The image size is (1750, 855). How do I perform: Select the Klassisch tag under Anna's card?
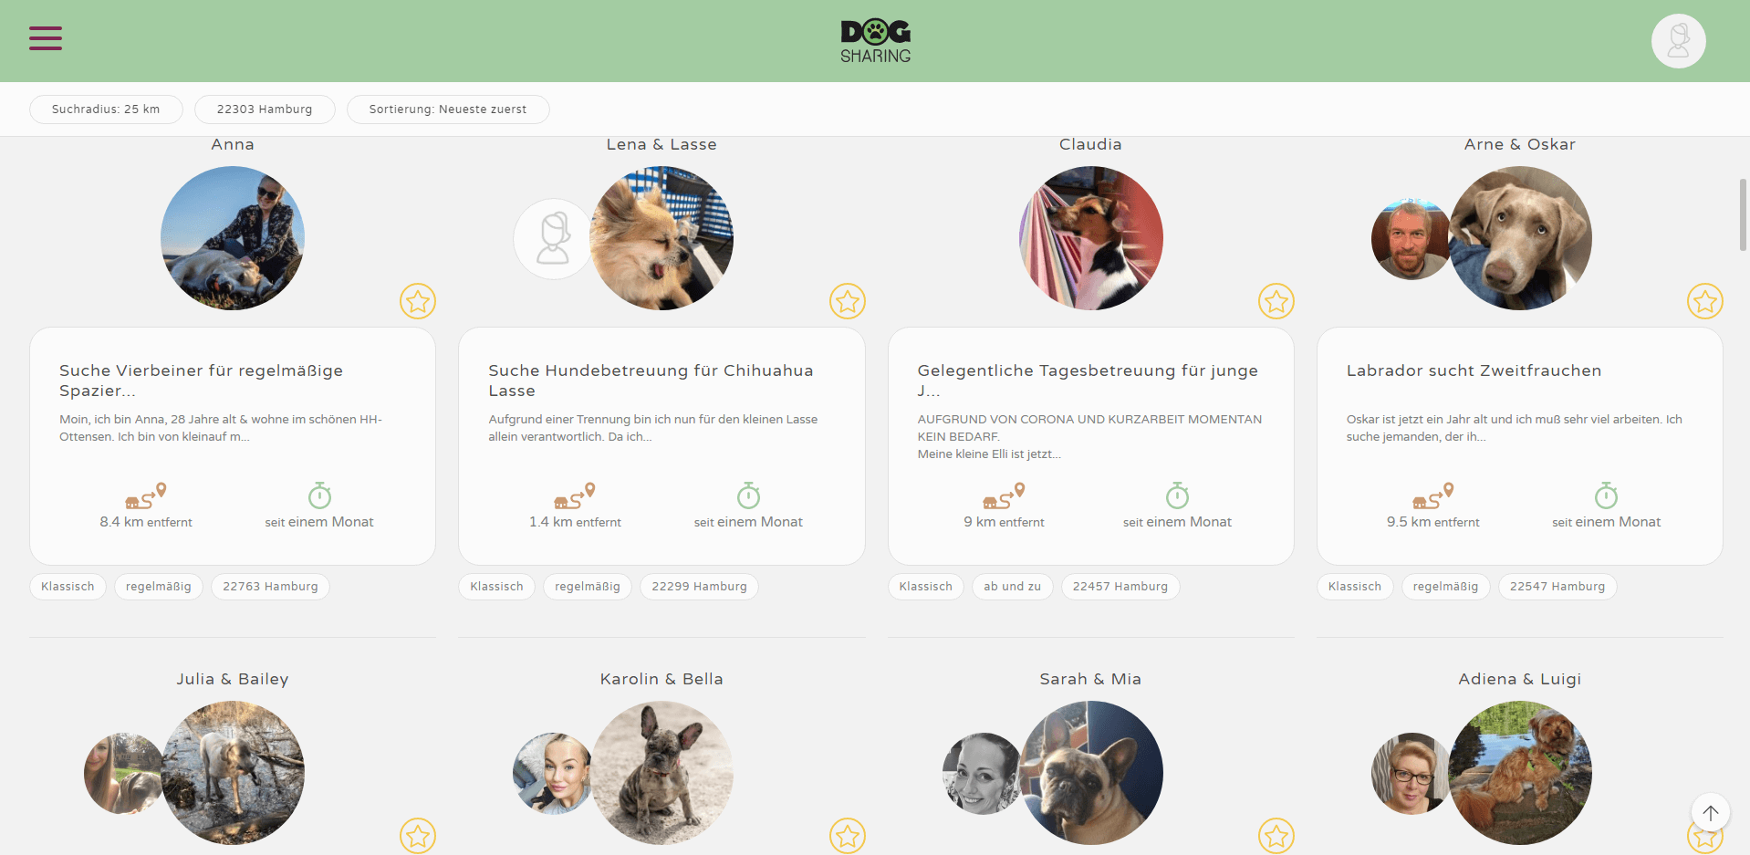click(68, 587)
